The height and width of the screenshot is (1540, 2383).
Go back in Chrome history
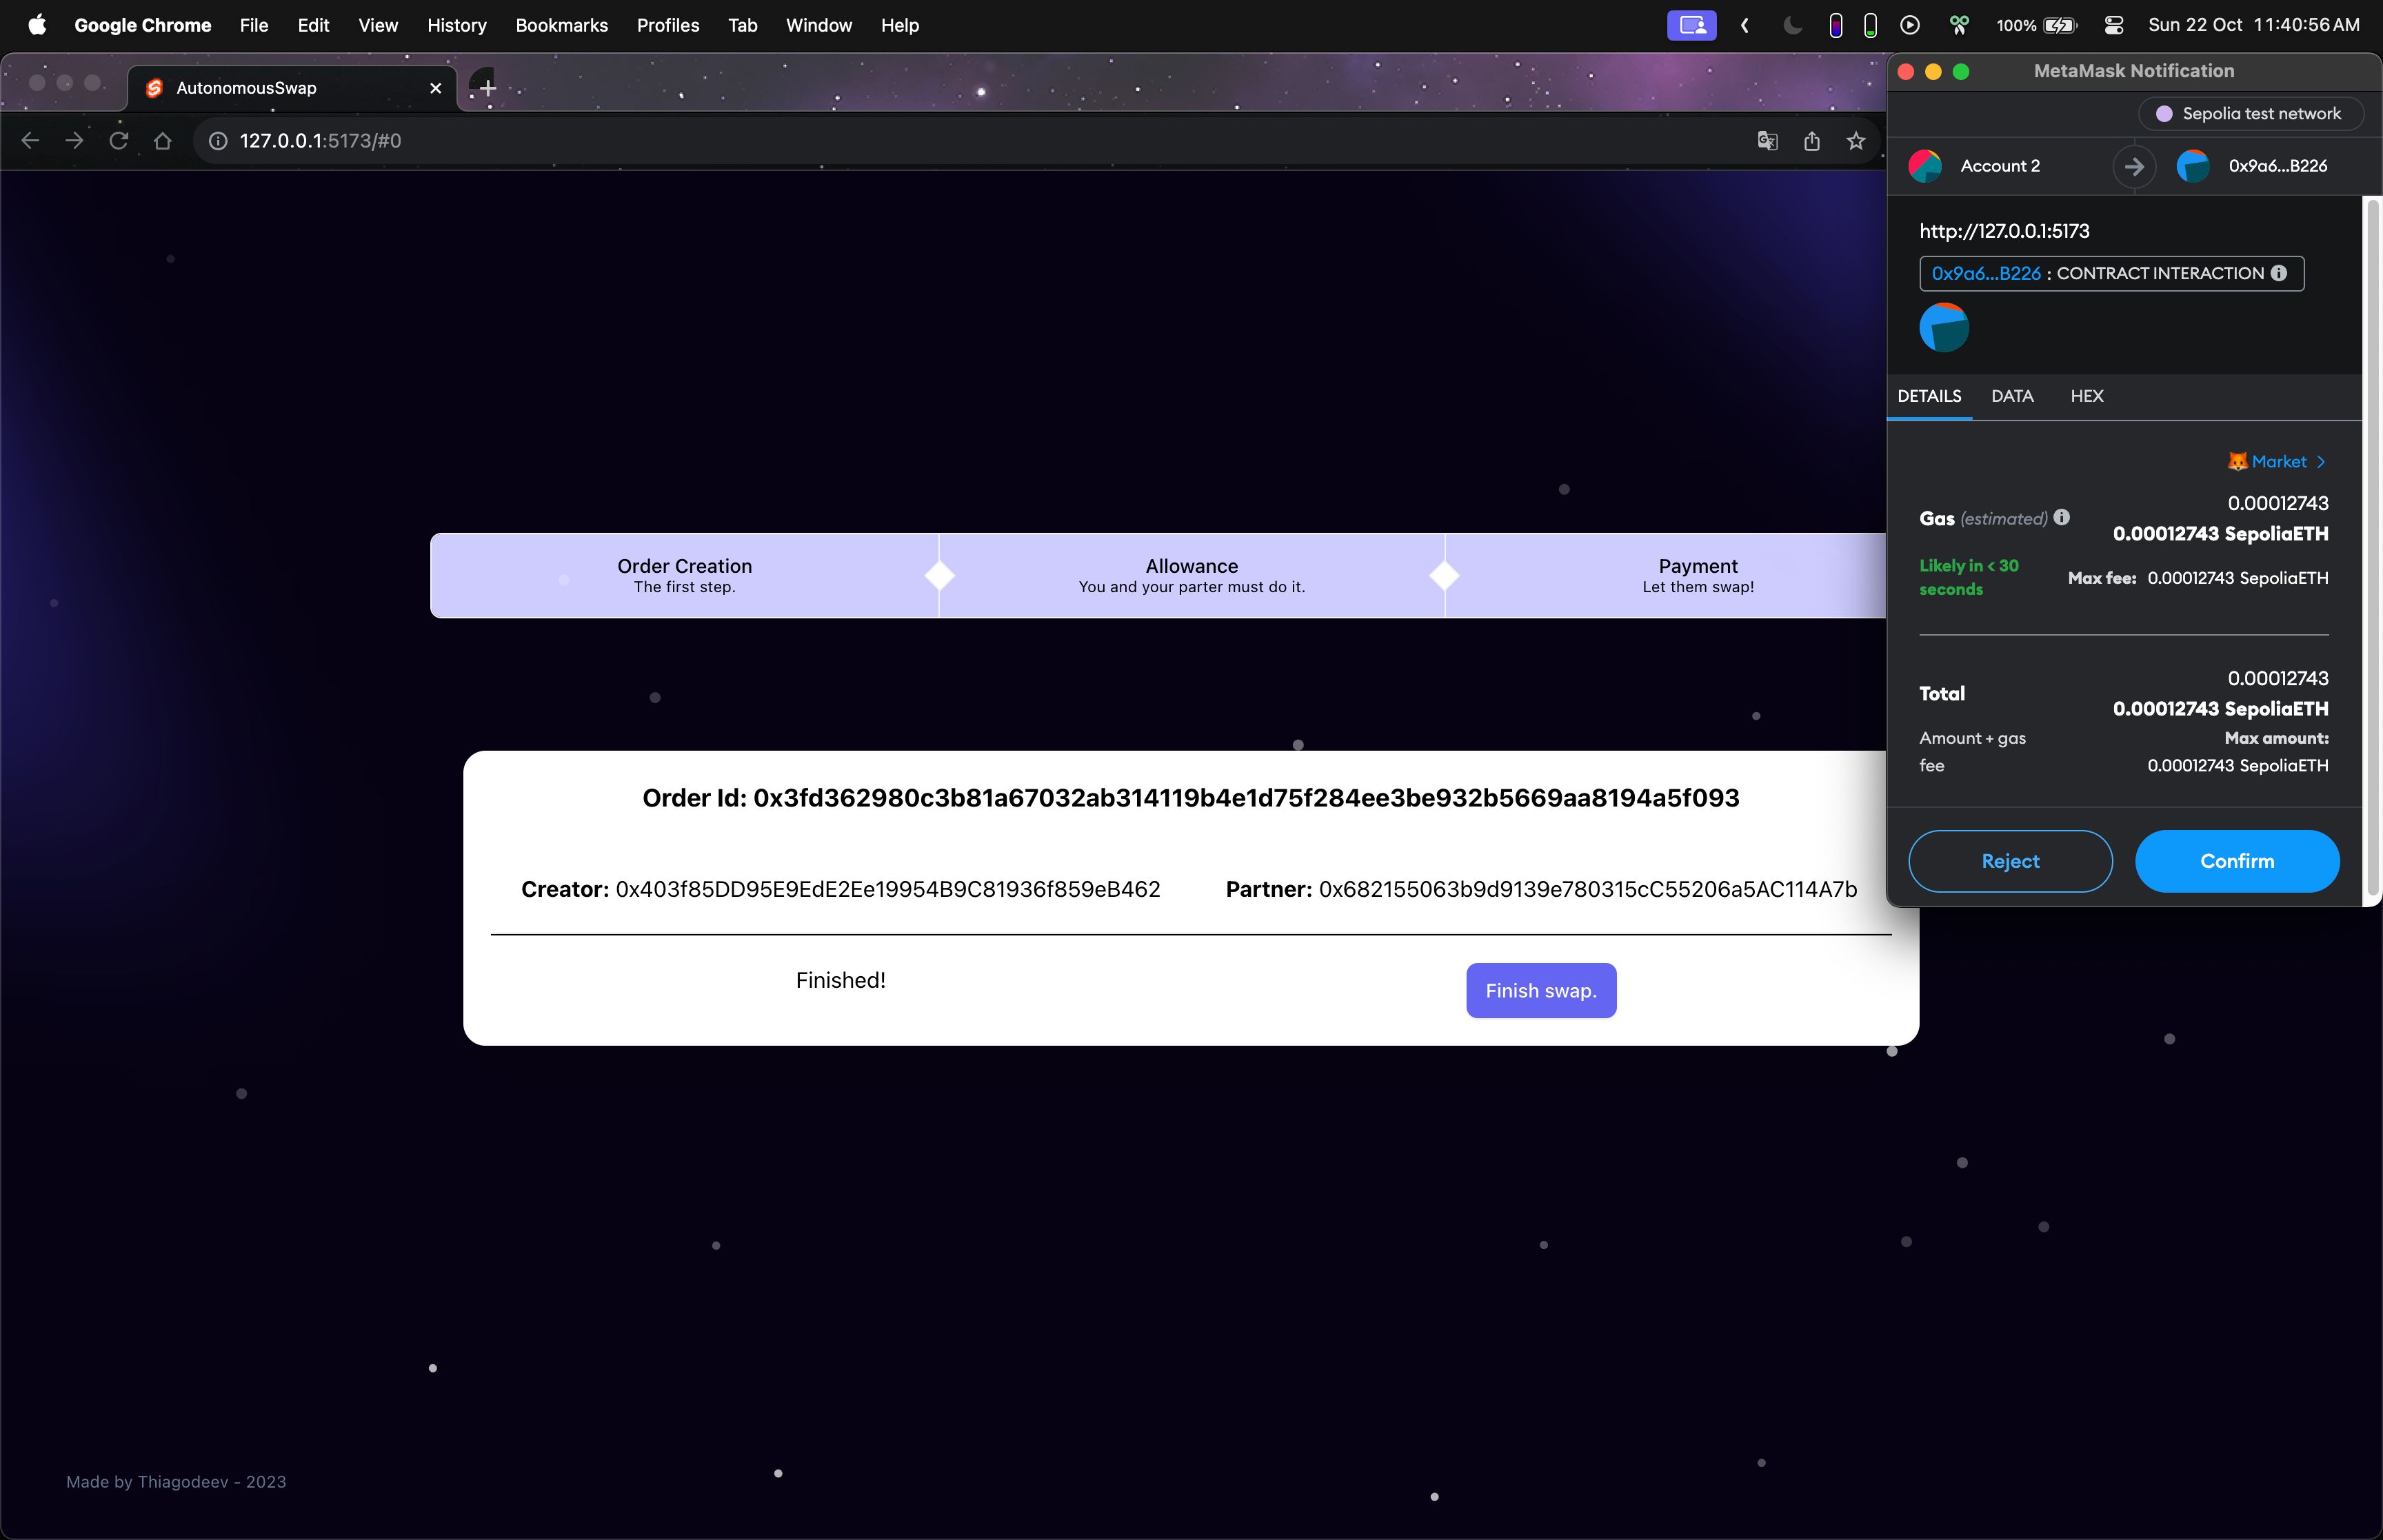(x=30, y=141)
